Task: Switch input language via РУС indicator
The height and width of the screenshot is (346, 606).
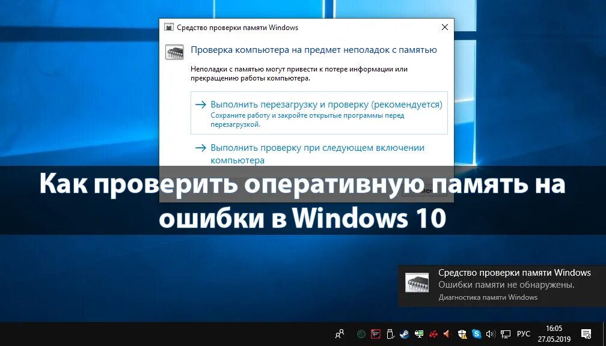Action: [x=524, y=333]
